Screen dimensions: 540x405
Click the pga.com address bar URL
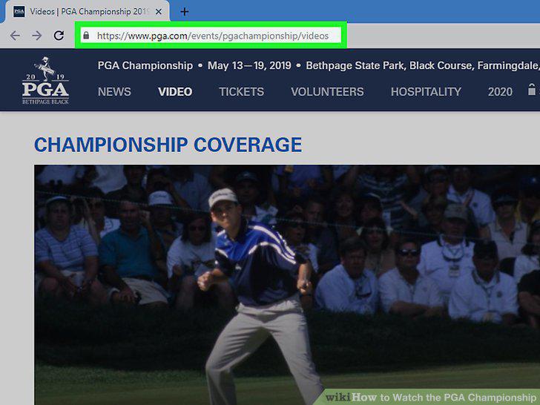coord(212,36)
